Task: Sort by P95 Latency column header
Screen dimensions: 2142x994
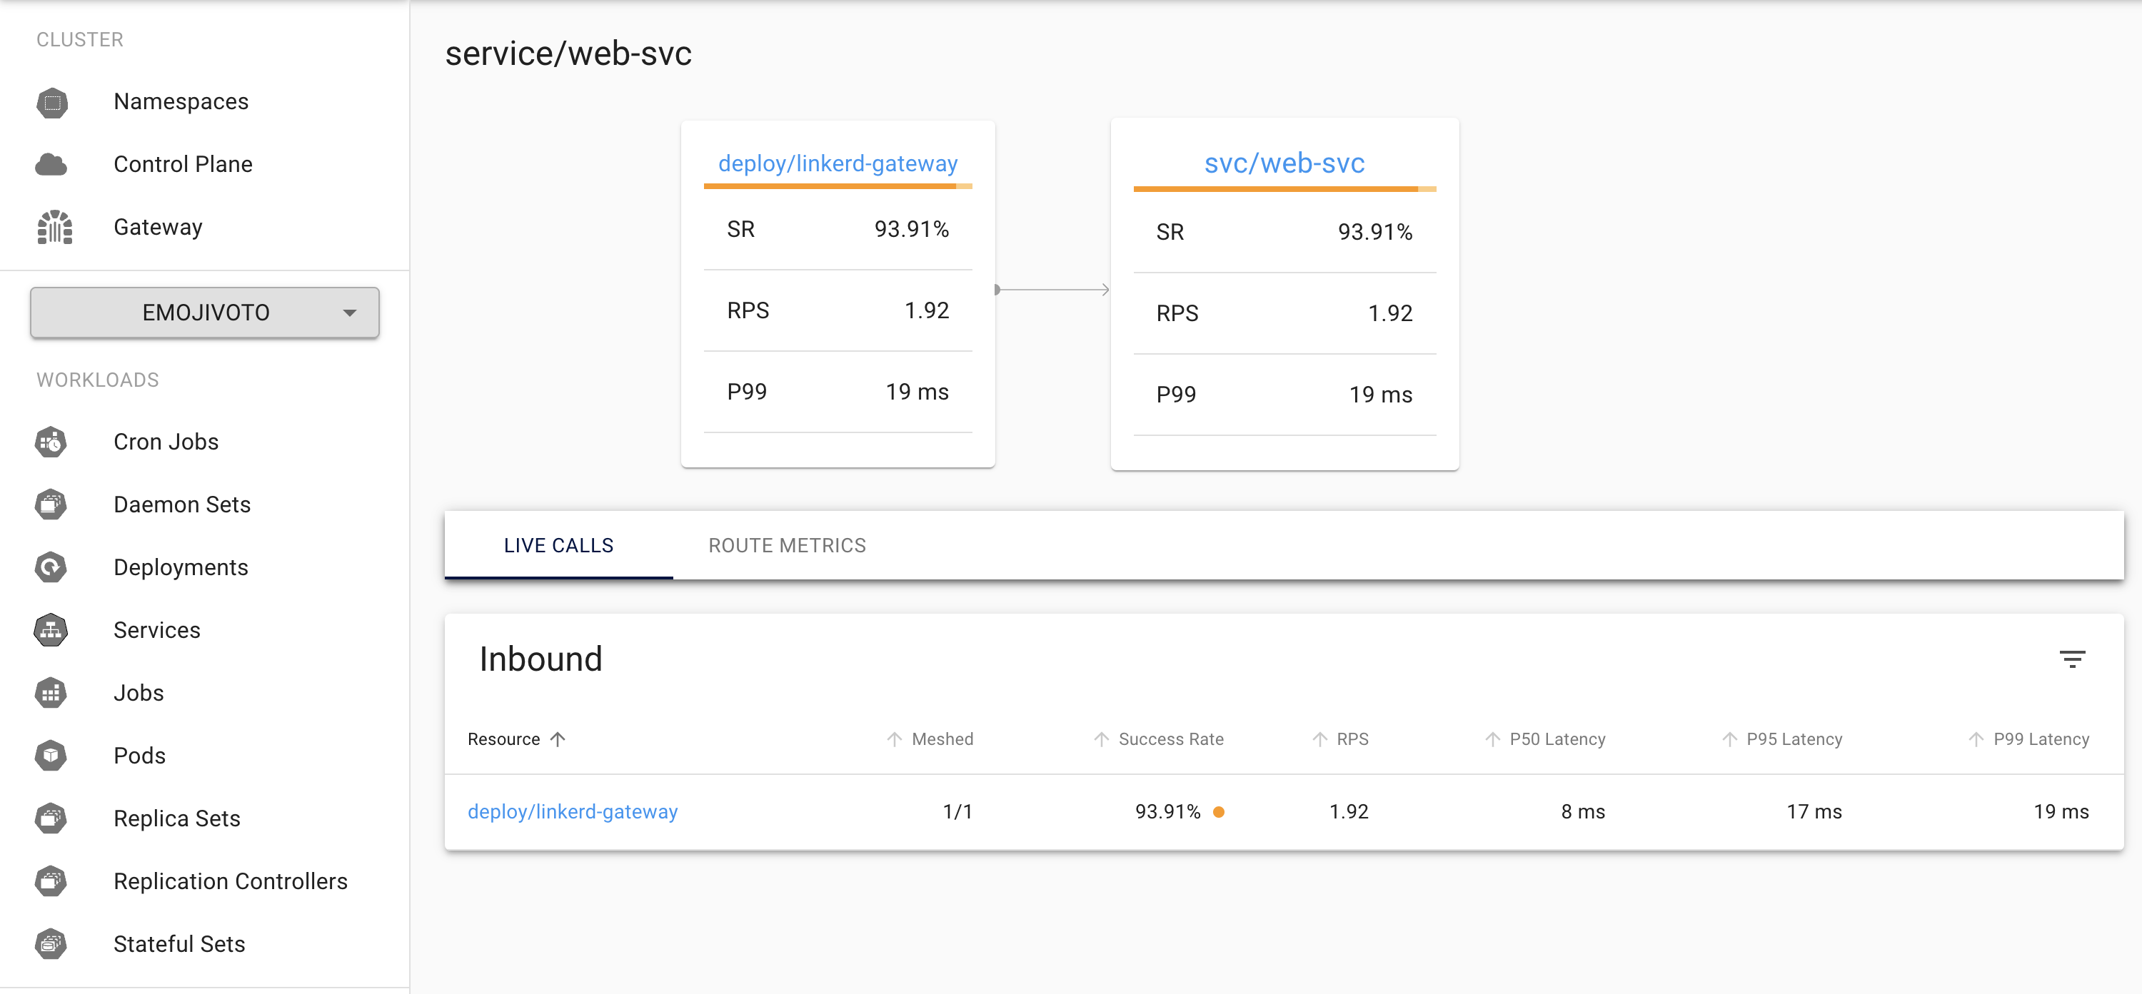Action: [1782, 739]
